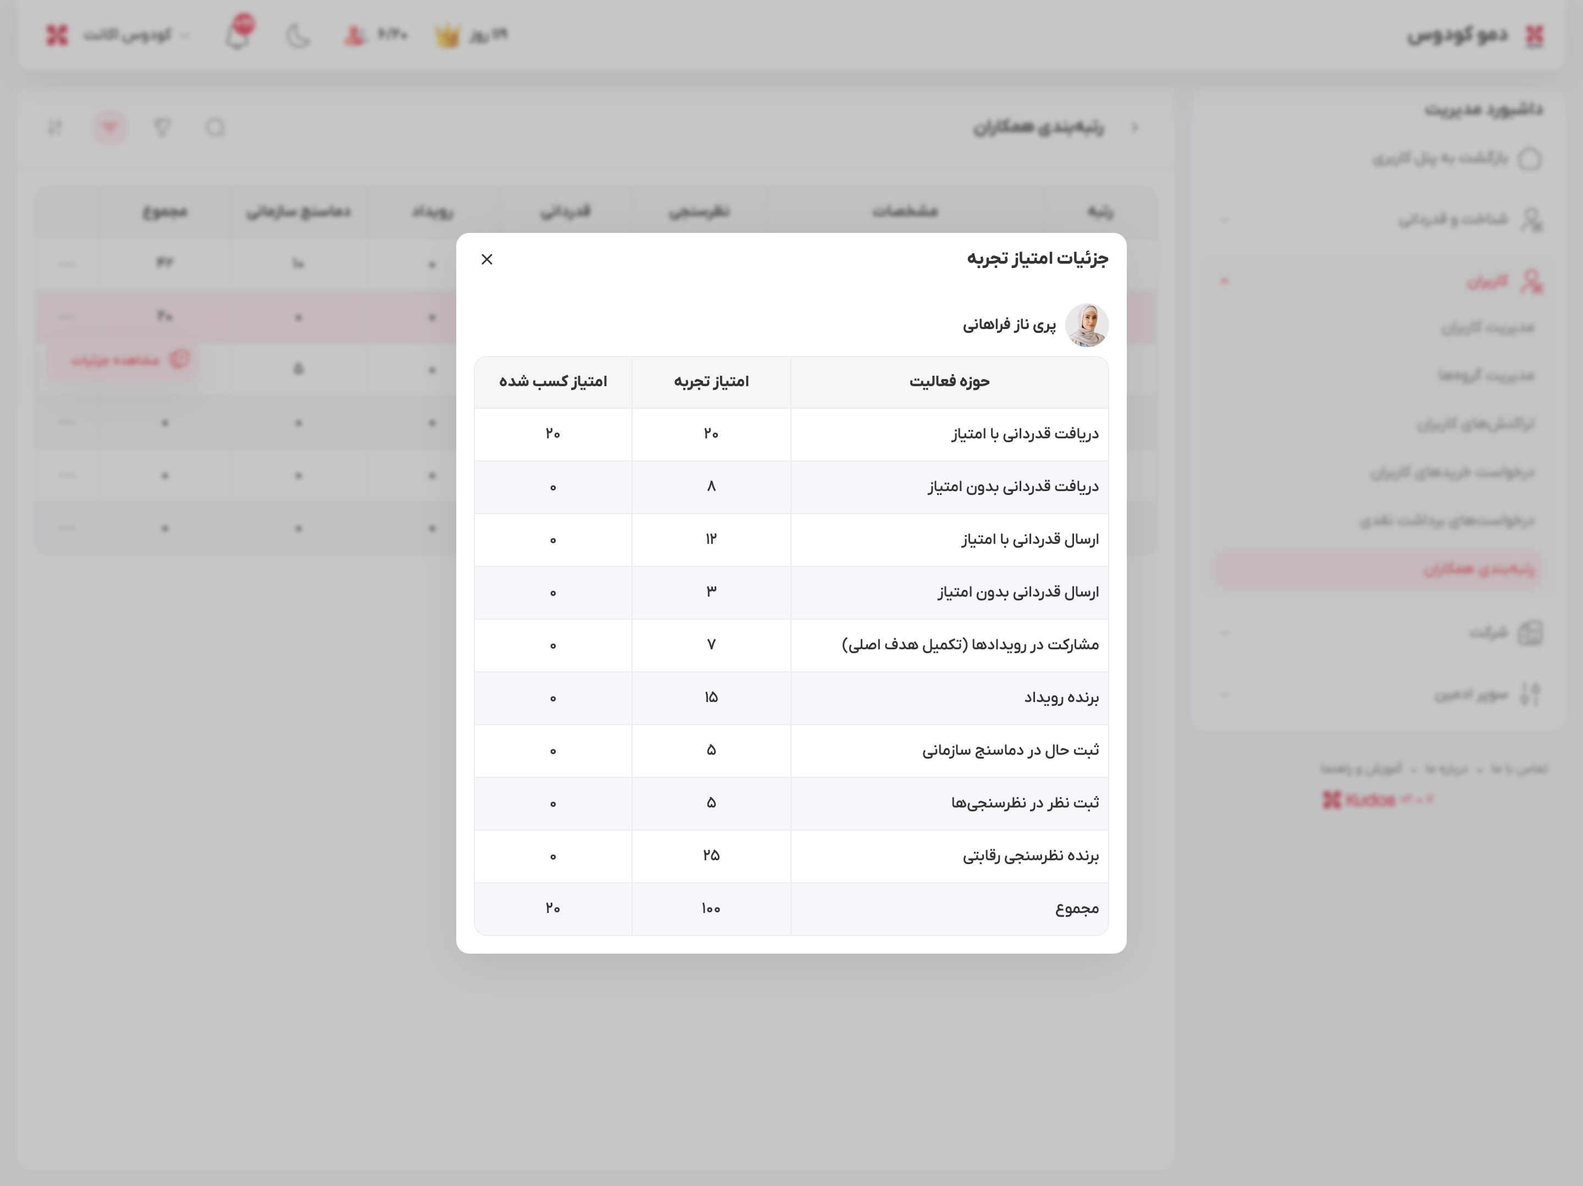Click the home icon beside بازگشت به پنل کاربری
Image resolution: width=1583 pixels, height=1186 pixels.
[x=1531, y=159]
